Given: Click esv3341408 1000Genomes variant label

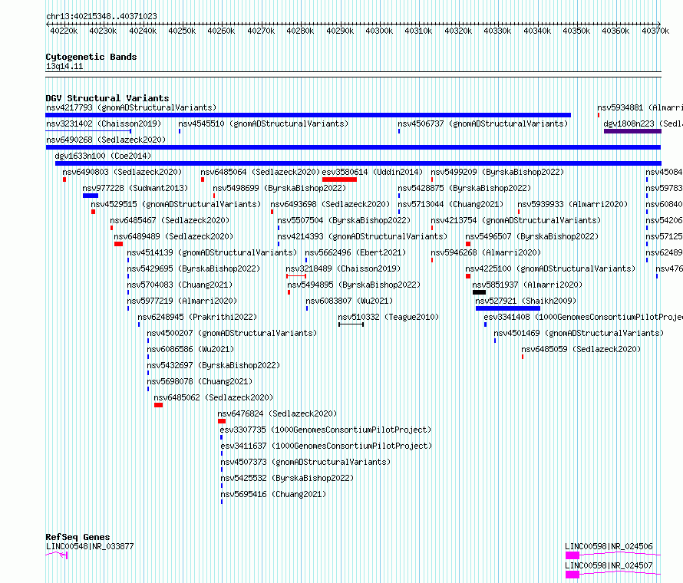Looking at the screenshot, I should pos(583,317).
